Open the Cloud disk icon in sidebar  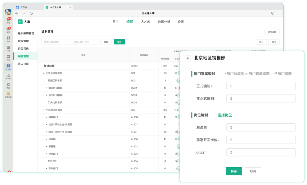8,86
